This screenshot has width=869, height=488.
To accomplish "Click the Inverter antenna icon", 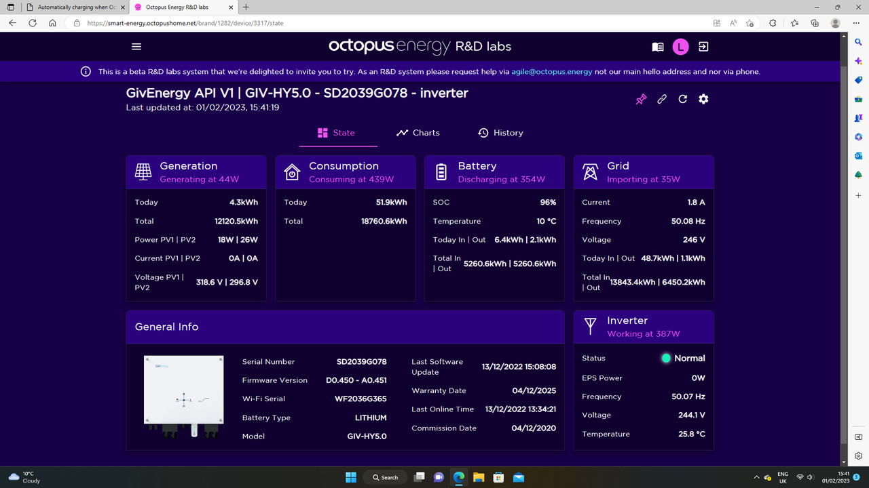I will (x=591, y=327).
